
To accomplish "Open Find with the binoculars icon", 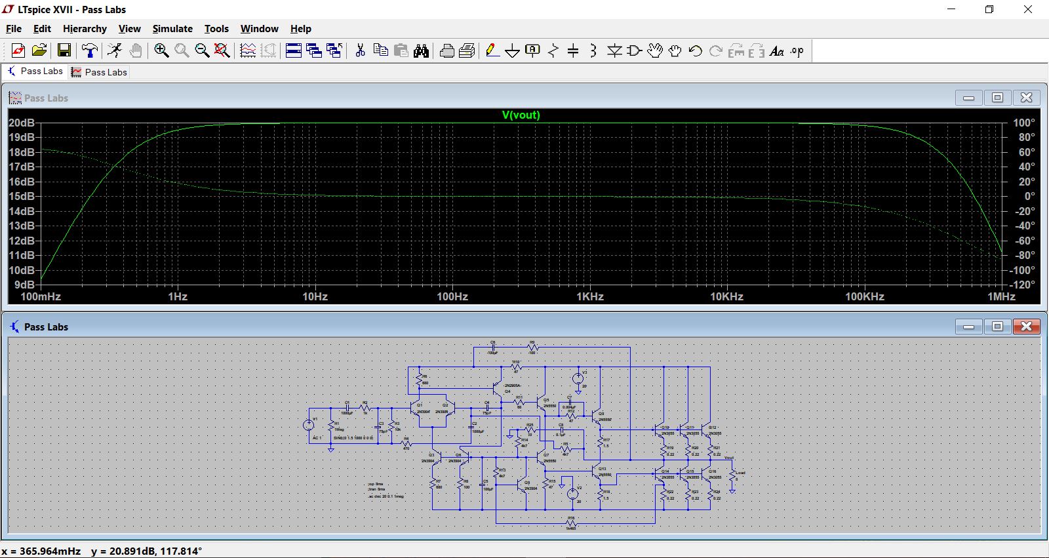I will click(421, 50).
